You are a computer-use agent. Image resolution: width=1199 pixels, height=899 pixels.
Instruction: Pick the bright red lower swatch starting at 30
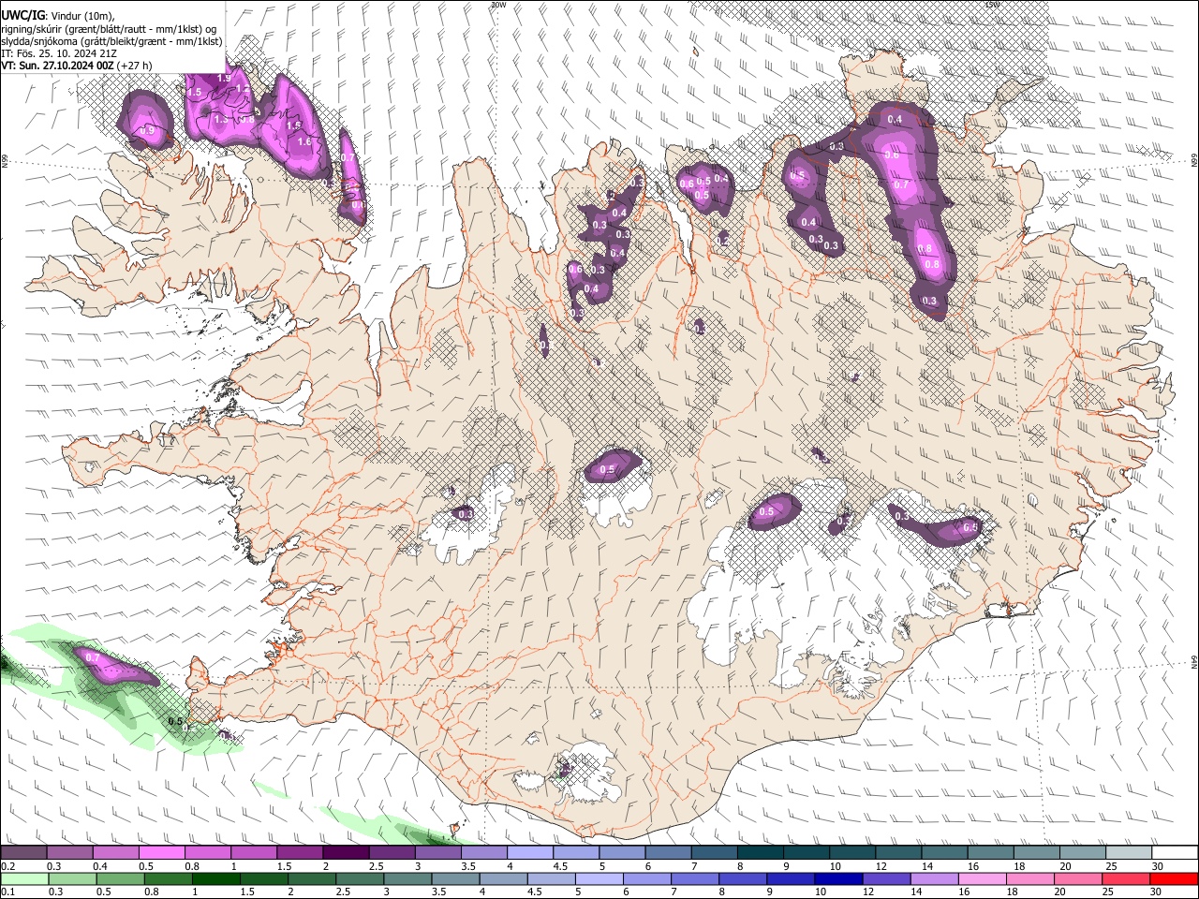(1176, 878)
